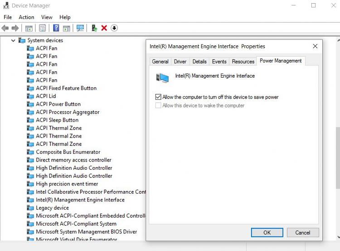
Task: Click the Legacy device icon
Action: click(x=30, y=208)
